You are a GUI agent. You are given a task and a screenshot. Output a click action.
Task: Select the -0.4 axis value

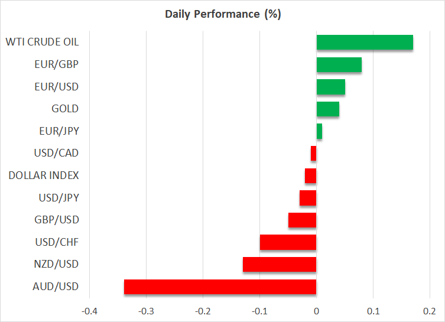pos(89,311)
